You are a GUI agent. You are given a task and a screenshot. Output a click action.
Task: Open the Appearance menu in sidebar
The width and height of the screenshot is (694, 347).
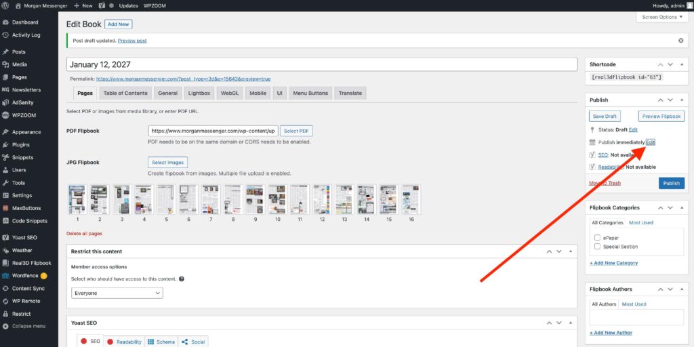pos(26,132)
